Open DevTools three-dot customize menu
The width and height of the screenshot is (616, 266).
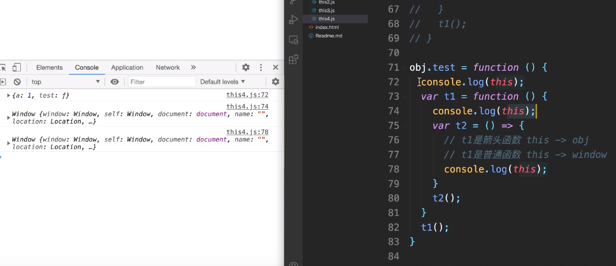[x=261, y=68]
